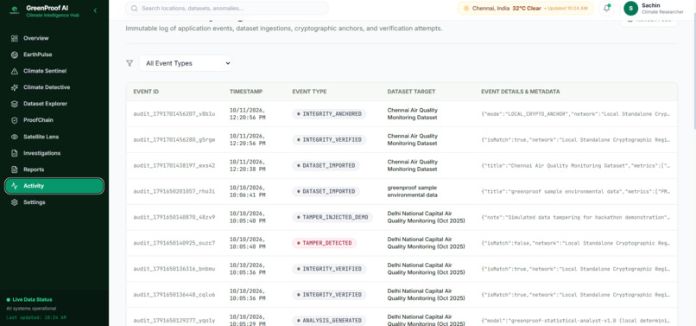The height and width of the screenshot is (326, 696).
Task: Open the EarthPulse globe icon
Action: pyautogui.click(x=14, y=54)
